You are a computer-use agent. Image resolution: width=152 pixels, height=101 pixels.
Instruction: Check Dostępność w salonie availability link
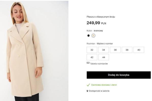click(x=100, y=91)
